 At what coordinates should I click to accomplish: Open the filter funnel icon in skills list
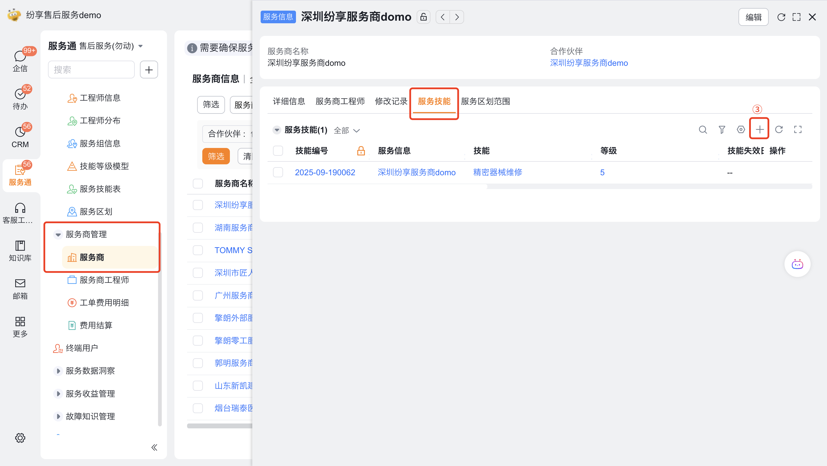(x=722, y=129)
